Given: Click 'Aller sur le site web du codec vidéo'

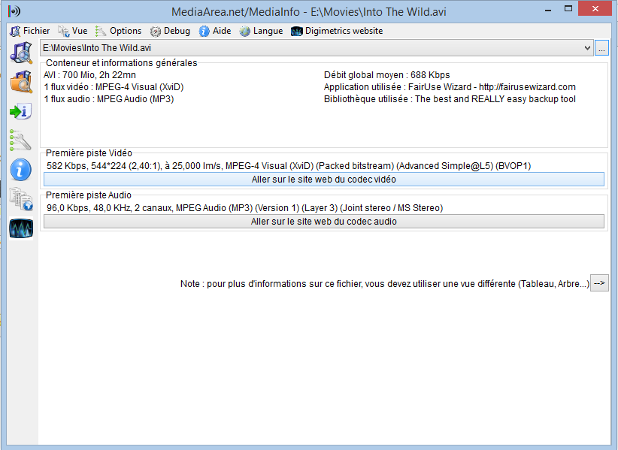Looking at the screenshot, I should [323, 179].
